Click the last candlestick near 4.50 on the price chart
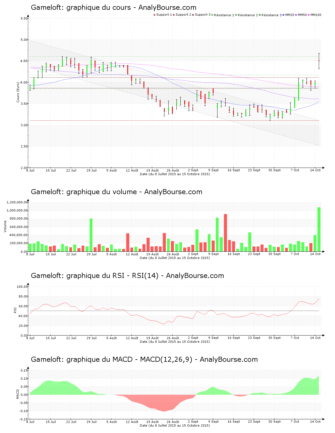The image size is (335, 433). tap(319, 61)
